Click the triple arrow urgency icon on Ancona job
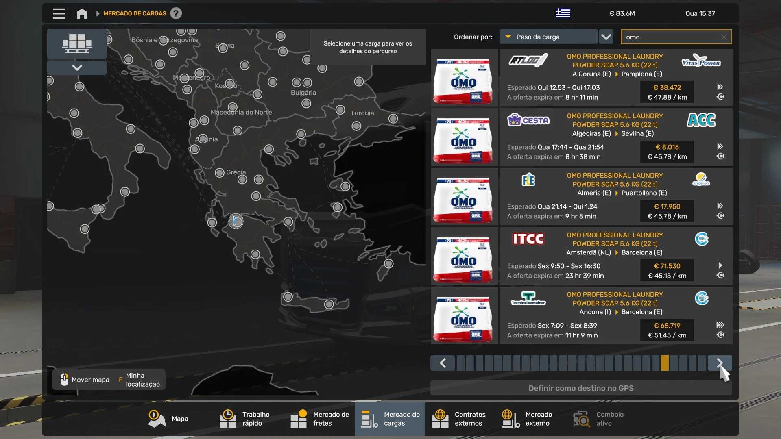 coord(720,325)
